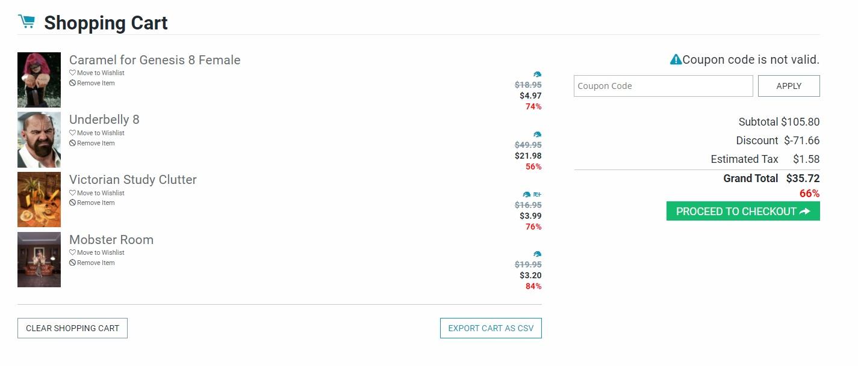Move Underbelly 8 to wishlist
Viewport: 858px width, 366px height.
(97, 133)
